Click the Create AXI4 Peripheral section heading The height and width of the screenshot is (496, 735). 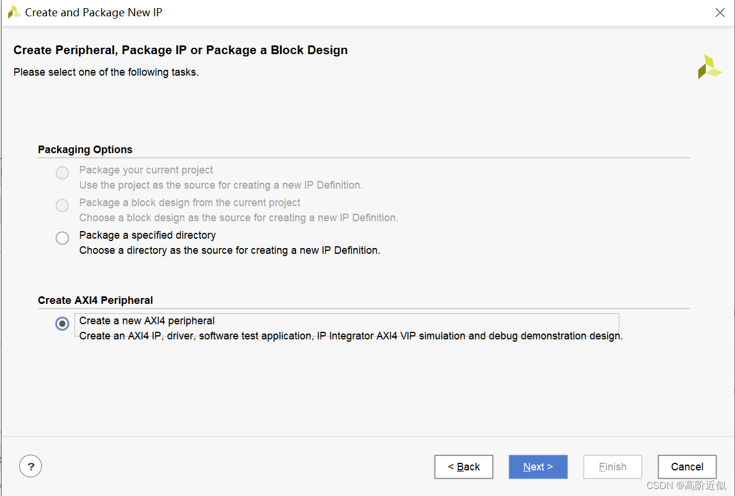[95, 300]
